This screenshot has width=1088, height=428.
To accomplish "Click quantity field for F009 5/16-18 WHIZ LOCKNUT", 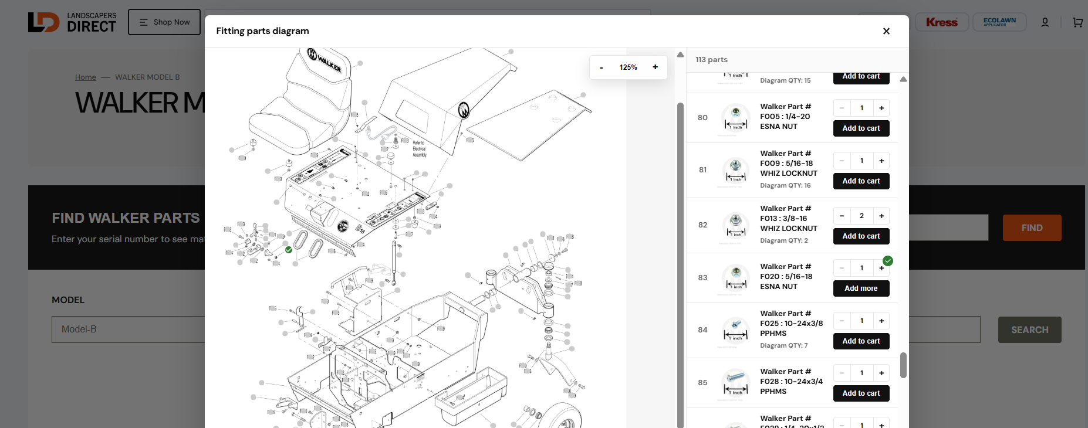I will pos(861,161).
